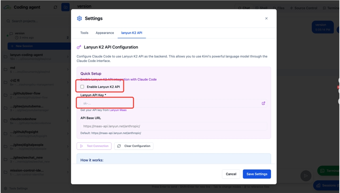Click the blue new folder icon

point(65,7)
